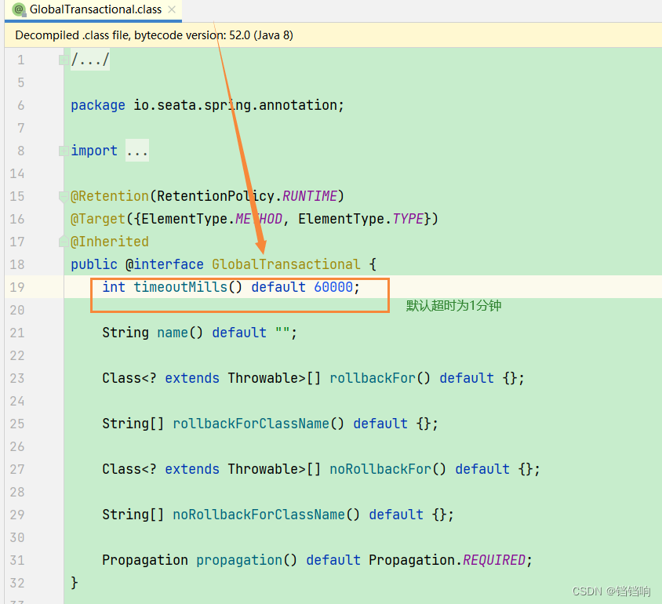The image size is (662, 604).
Task: Close the GlobalTransactional.class tab
Action: [172, 9]
